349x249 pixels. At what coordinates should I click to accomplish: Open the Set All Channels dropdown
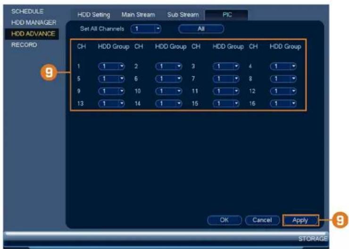tap(146, 29)
